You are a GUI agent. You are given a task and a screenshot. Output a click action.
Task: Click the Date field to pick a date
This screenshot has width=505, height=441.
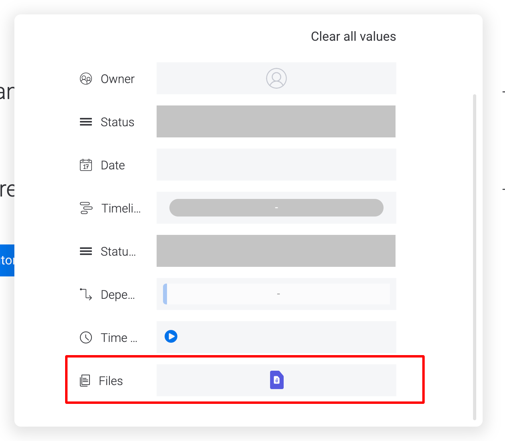[x=276, y=165]
